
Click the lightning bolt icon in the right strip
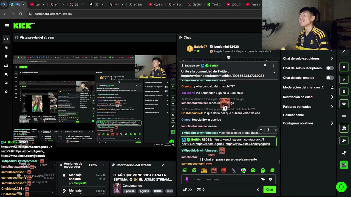[x=344, y=79]
